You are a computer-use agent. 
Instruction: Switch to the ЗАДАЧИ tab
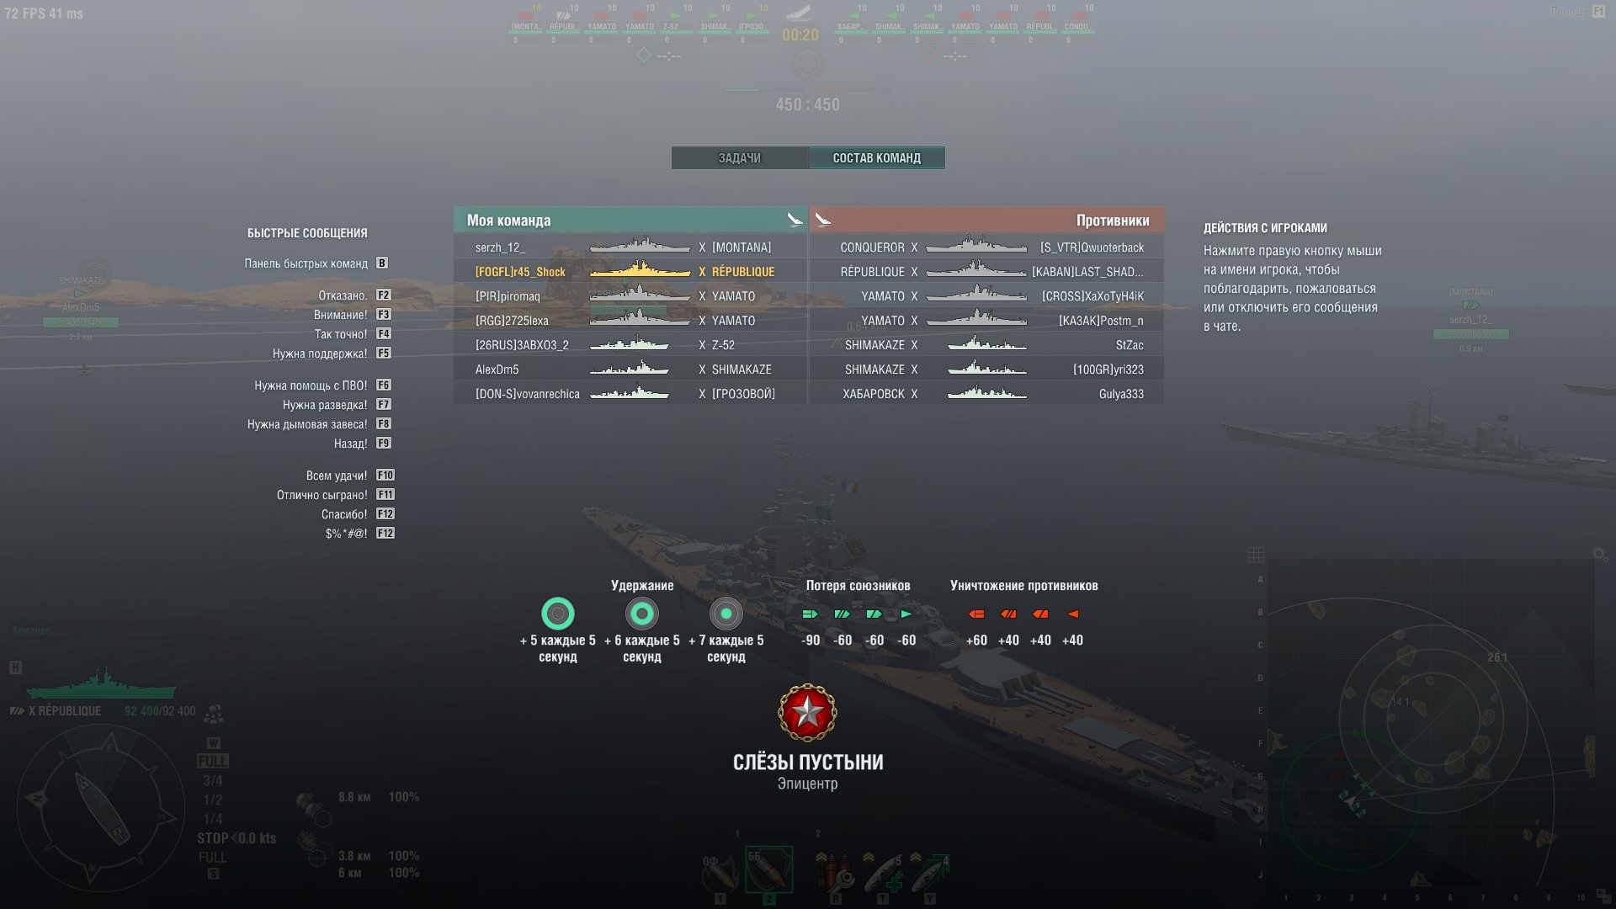click(740, 157)
